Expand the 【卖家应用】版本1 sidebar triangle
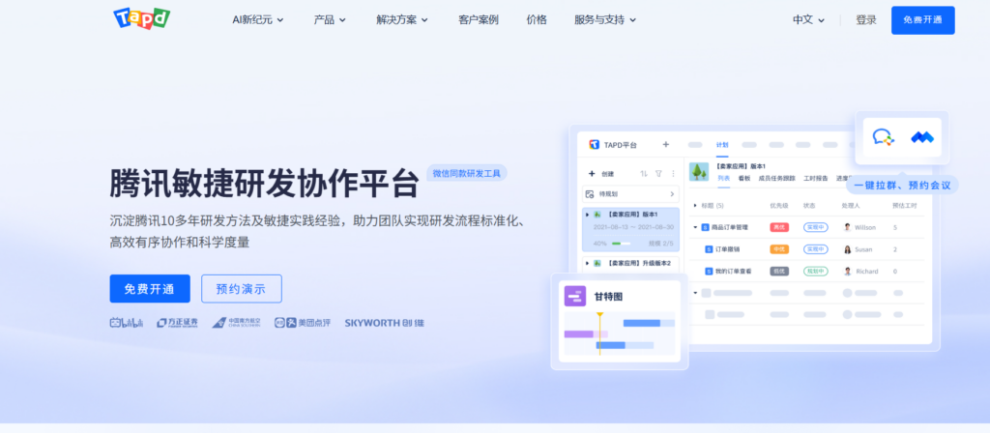The image size is (990, 433). (x=588, y=215)
